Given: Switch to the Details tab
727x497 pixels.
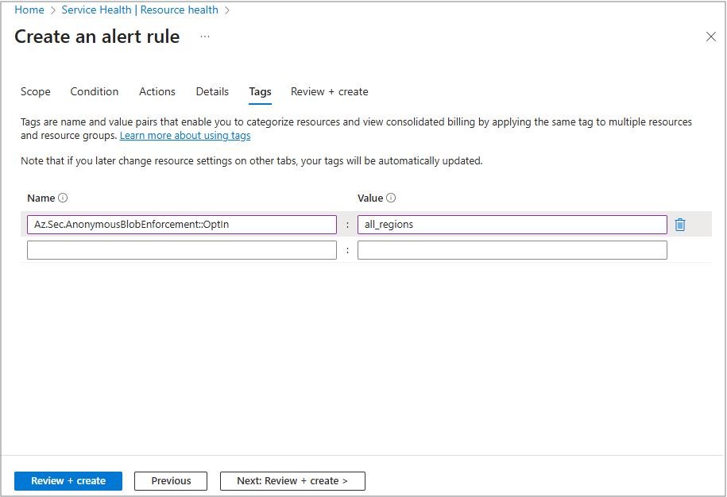Looking at the screenshot, I should point(212,92).
